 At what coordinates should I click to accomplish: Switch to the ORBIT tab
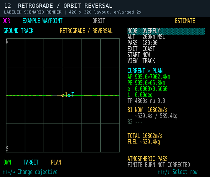99,21
